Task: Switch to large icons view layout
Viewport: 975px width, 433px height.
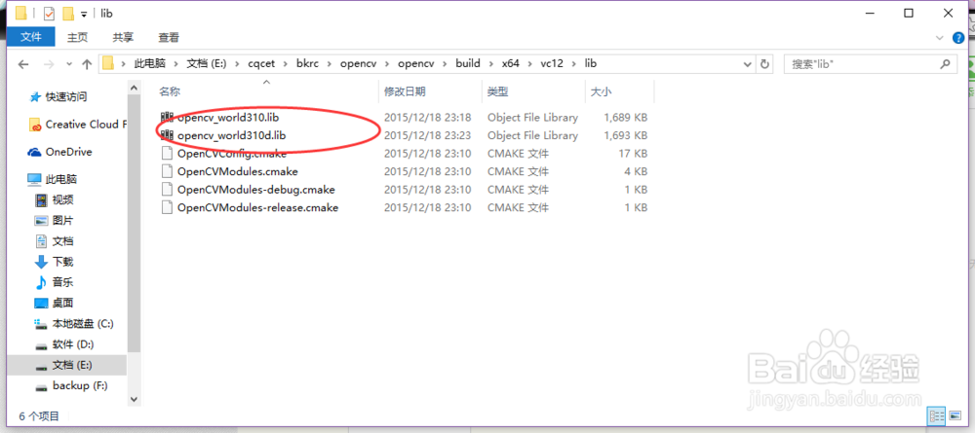Action: coord(955,415)
